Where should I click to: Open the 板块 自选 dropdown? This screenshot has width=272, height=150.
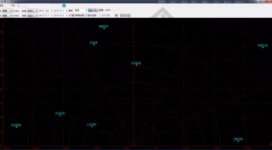point(81,10)
